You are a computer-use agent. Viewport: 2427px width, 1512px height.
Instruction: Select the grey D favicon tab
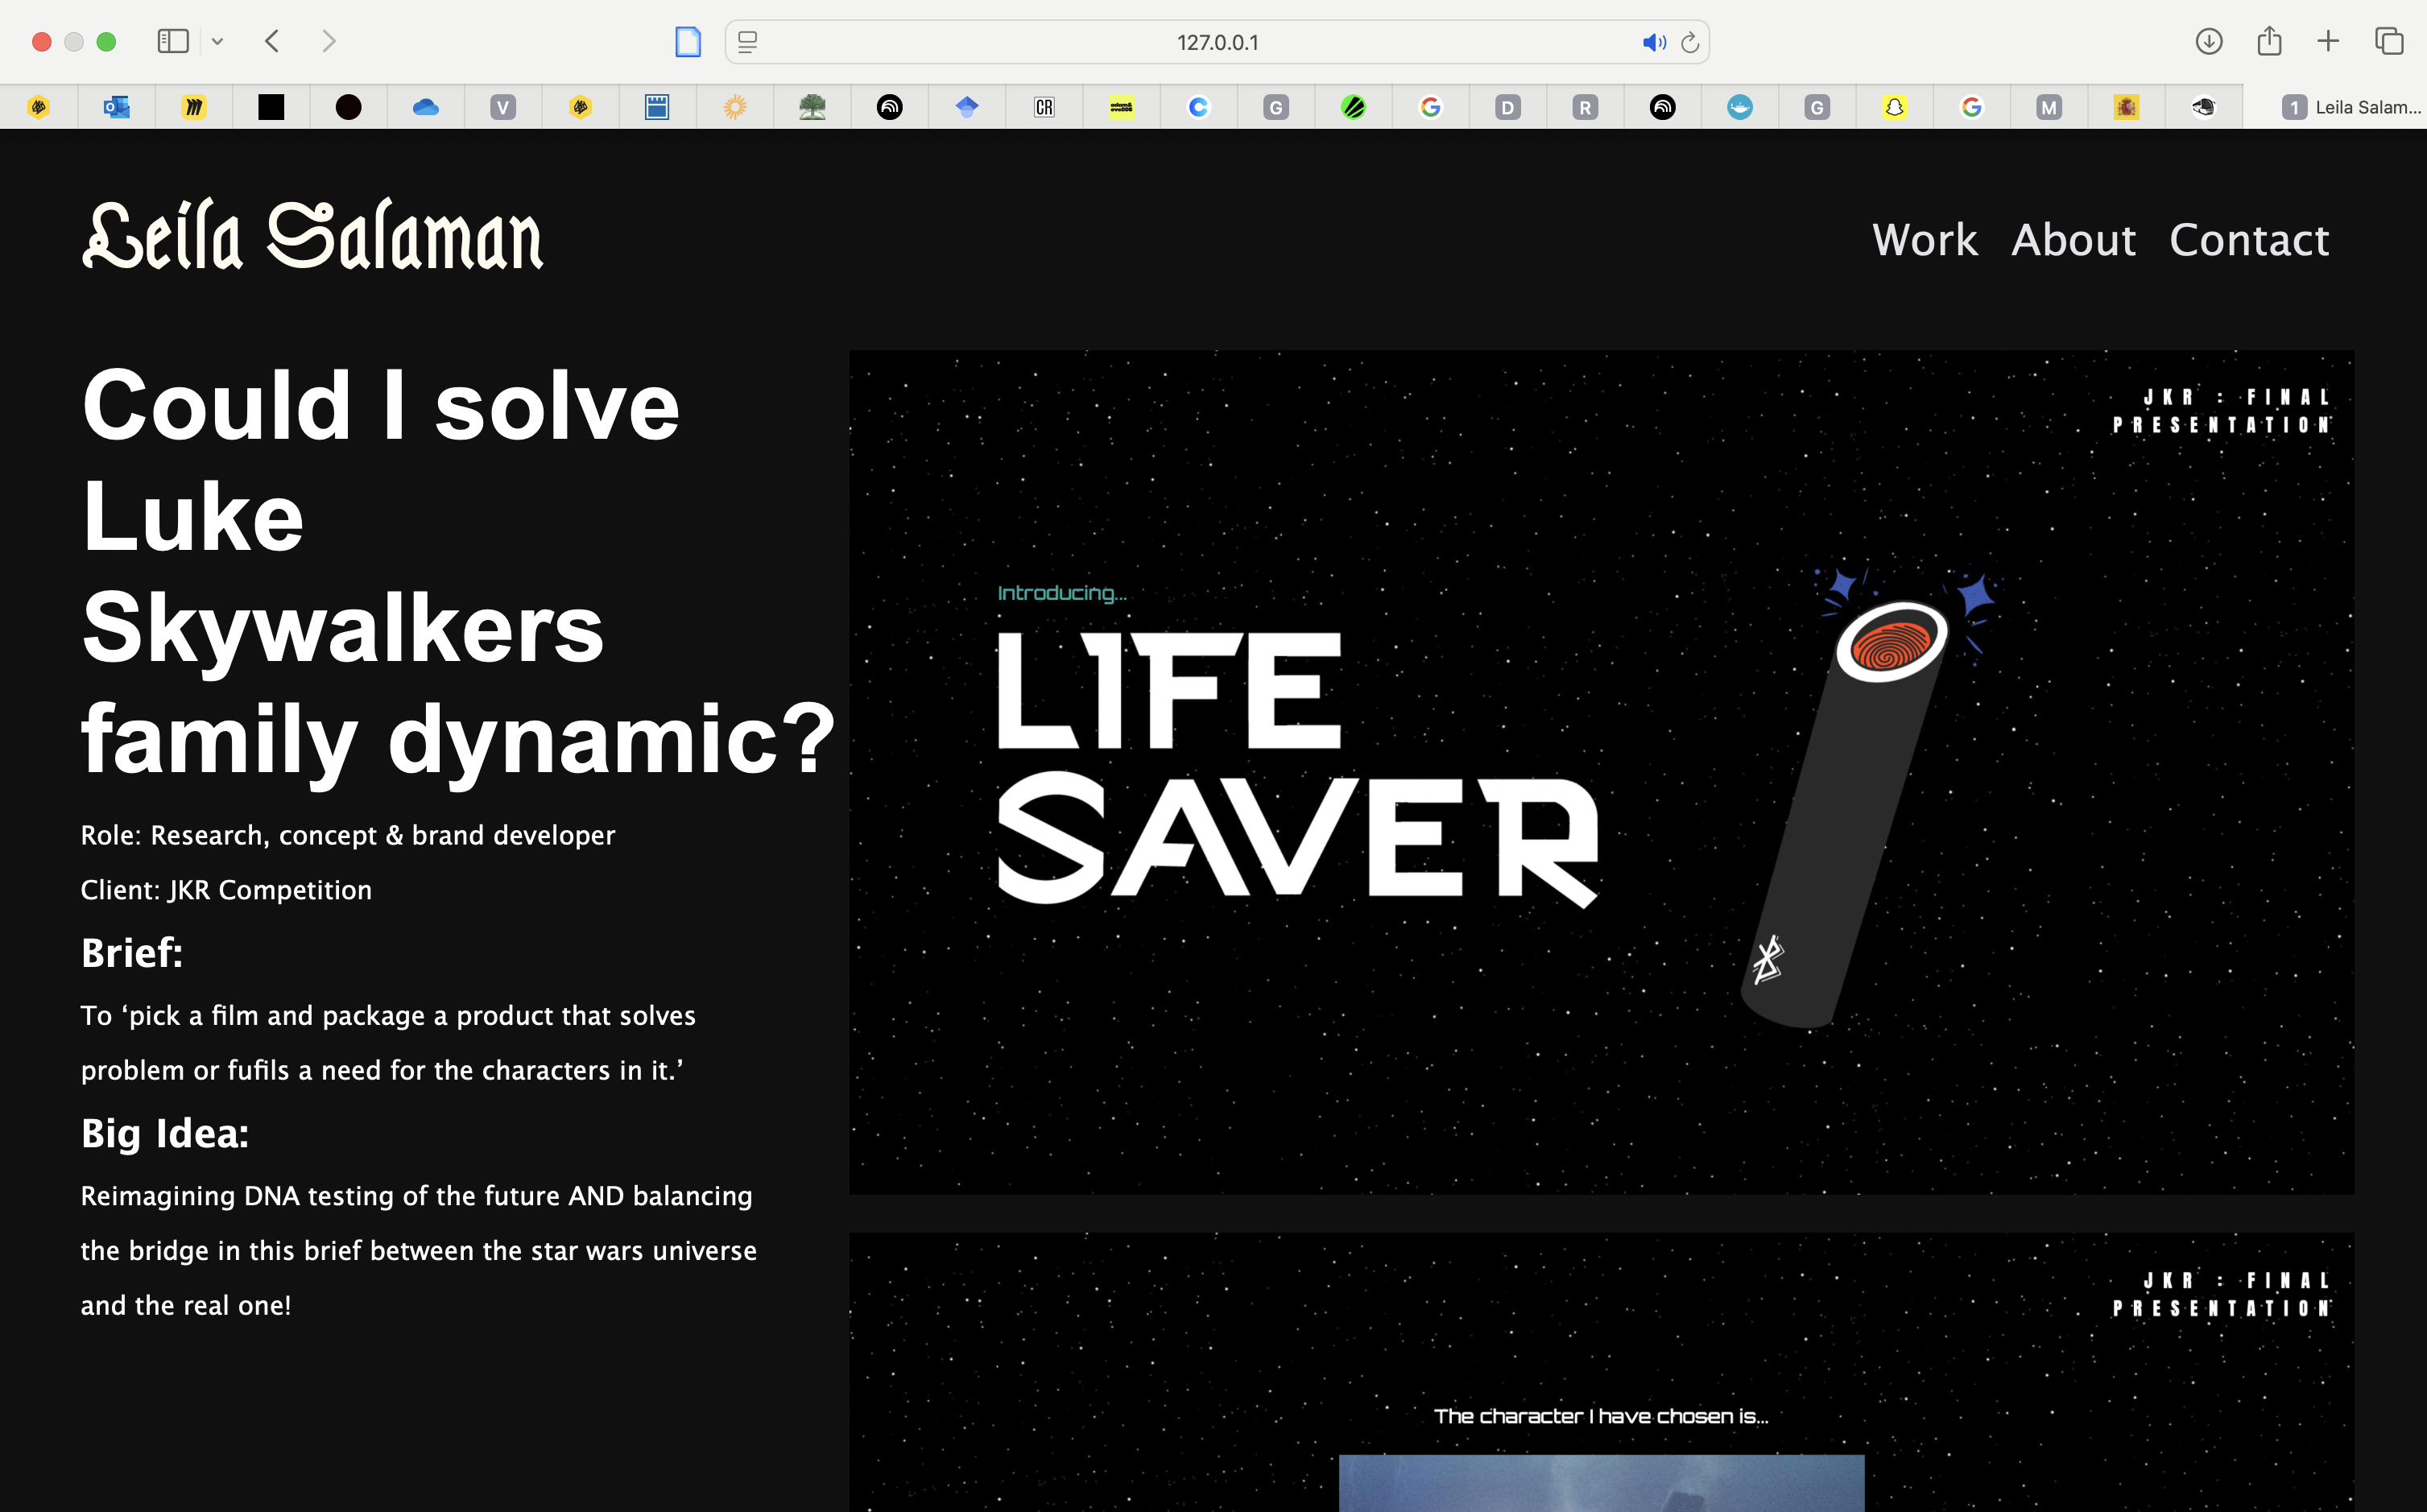[1508, 107]
